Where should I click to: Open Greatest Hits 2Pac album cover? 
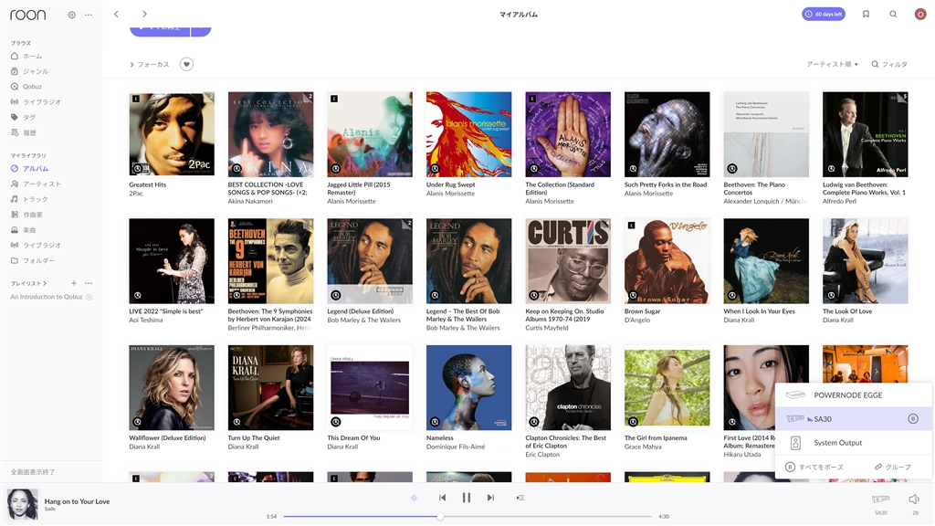point(172,134)
